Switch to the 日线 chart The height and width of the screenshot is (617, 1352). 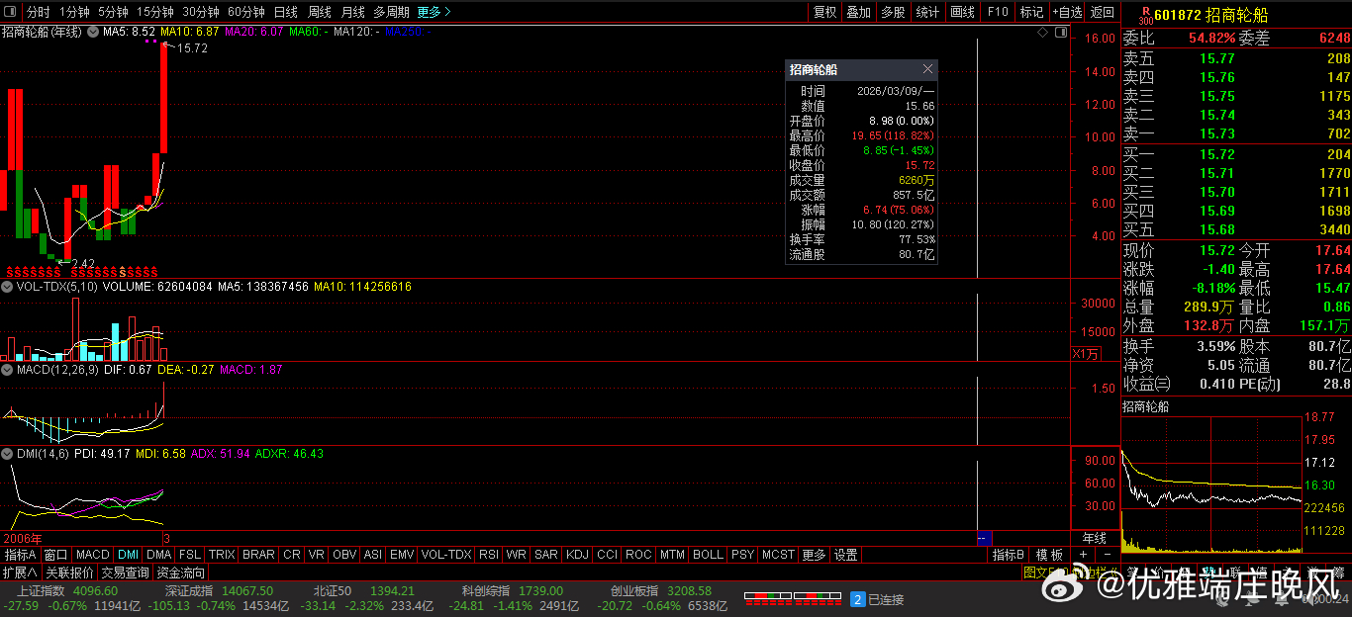[285, 12]
